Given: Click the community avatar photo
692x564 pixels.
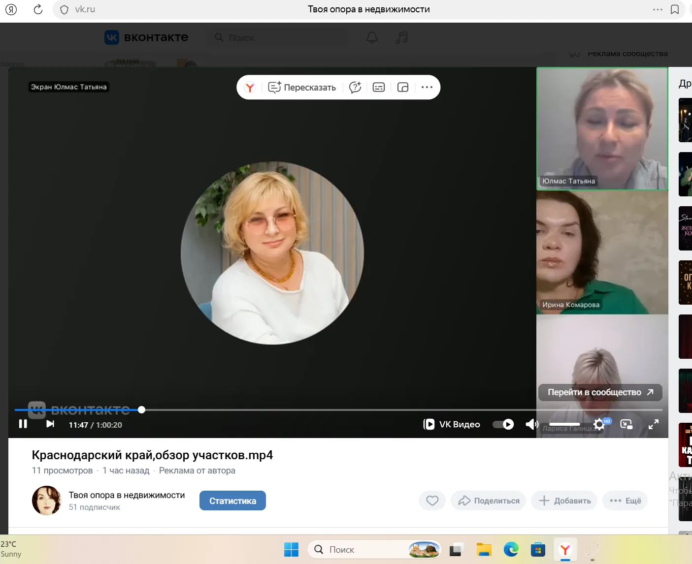Looking at the screenshot, I should (x=46, y=501).
